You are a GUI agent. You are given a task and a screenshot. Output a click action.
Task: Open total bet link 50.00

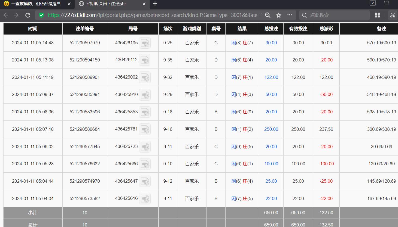point(271,95)
